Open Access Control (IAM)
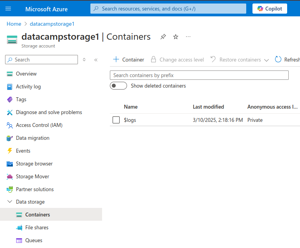300x248 pixels. [x=39, y=125]
